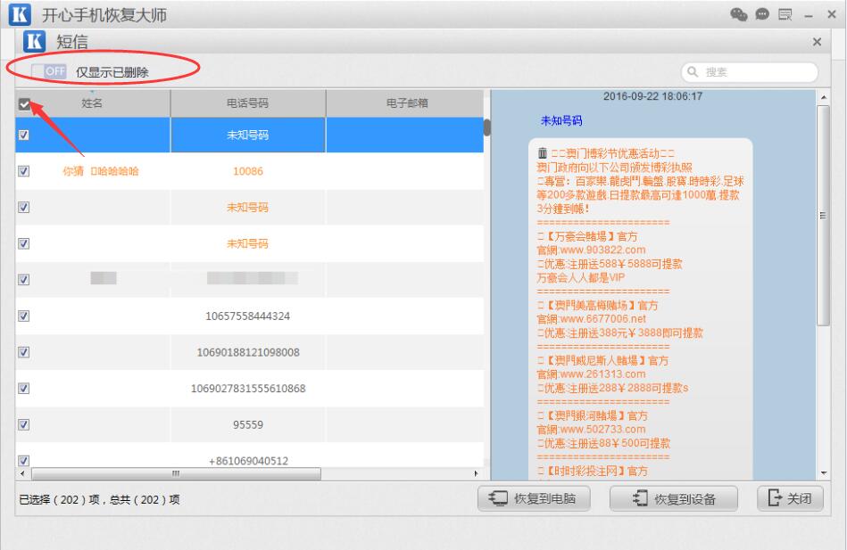Image resolution: width=847 pixels, height=550 pixels.
Task: Click the search magnifier icon
Action: (692, 71)
